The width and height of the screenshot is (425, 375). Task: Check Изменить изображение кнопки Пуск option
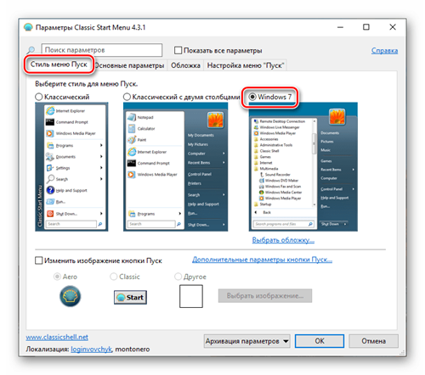pos(38,260)
